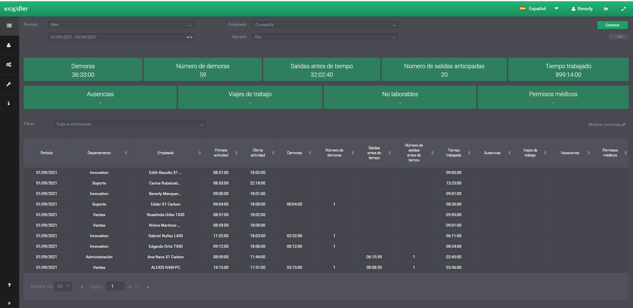The image size is (633, 308).
Task: Open the hamburger menu in sidebar
Action: (9, 26)
